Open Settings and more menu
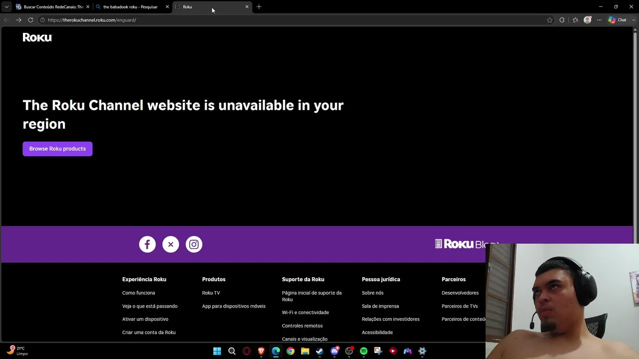Screen dimensions: 639x359 point(600,20)
